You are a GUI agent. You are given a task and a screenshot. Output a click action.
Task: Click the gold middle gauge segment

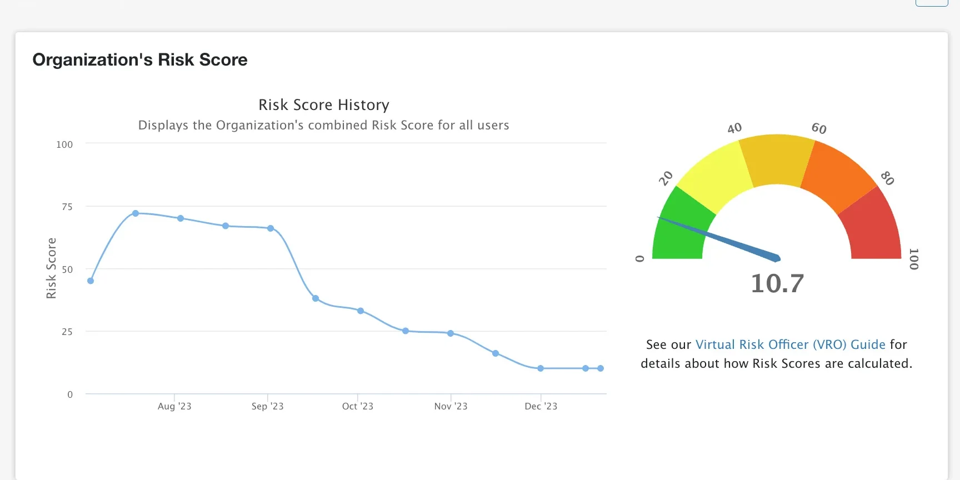[777, 159]
